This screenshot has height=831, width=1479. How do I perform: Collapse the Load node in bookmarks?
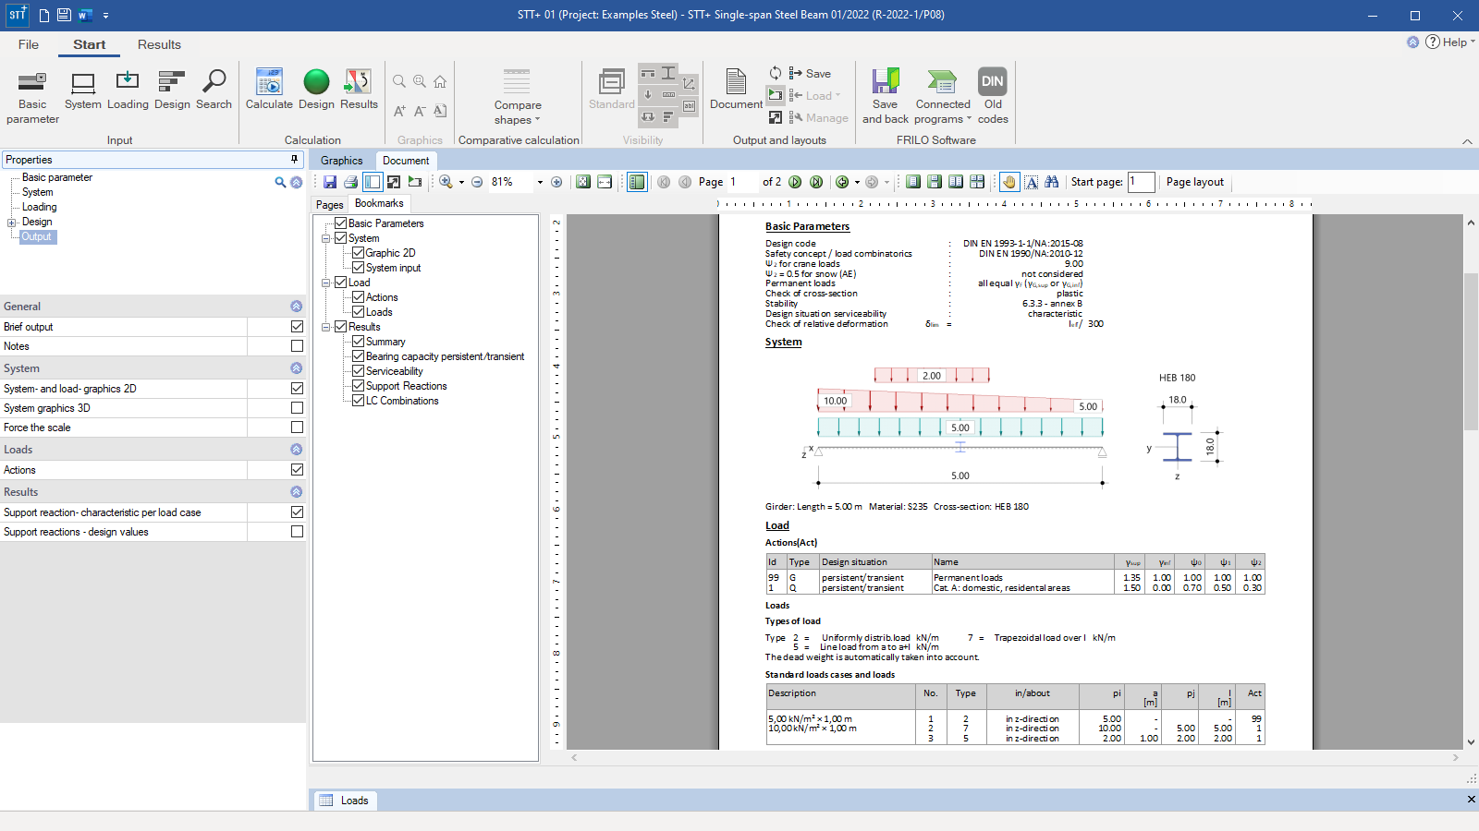(x=326, y=283)
